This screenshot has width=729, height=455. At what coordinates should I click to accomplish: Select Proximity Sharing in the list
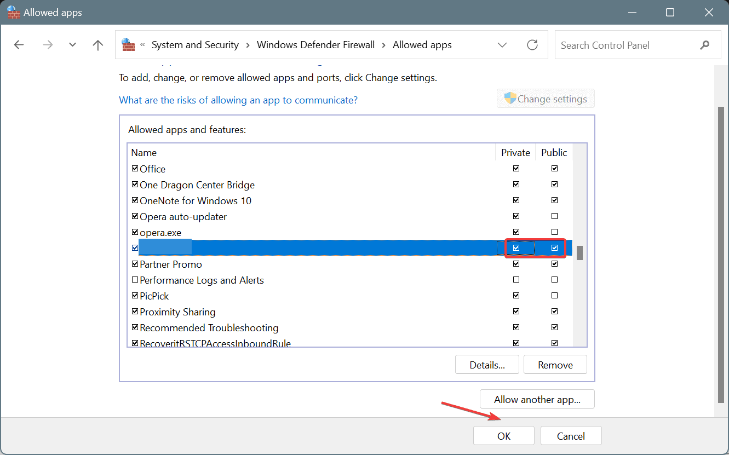[177, 312]
